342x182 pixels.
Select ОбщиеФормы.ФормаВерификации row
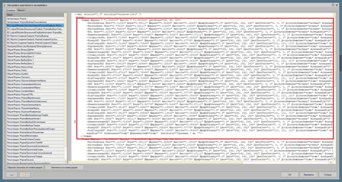(x=35, y=98)
